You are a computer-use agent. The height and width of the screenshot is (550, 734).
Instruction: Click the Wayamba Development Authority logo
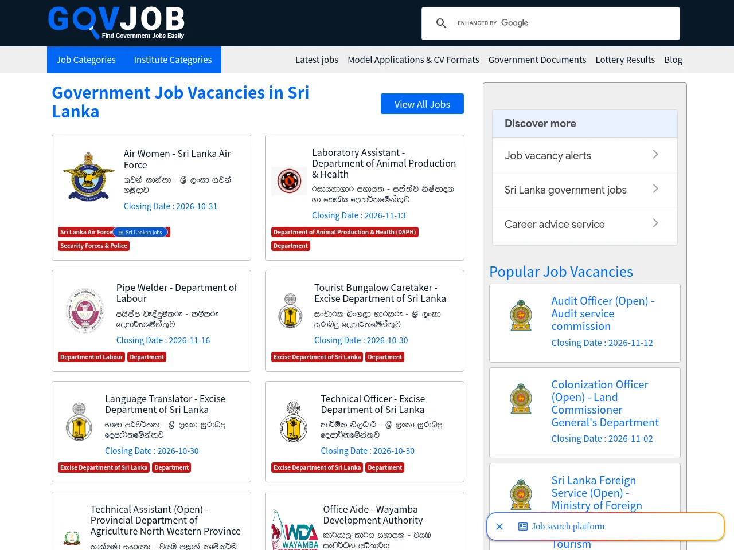point(295,530)
